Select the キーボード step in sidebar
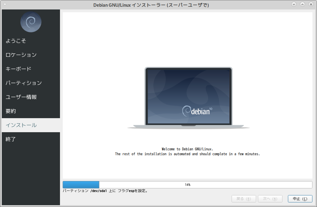The image size is (317, 207). [31, 69]
